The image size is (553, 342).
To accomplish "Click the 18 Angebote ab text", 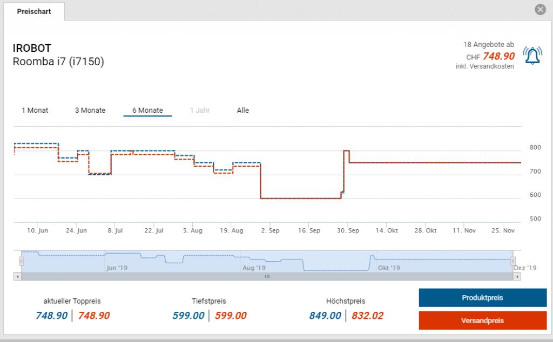I will pyautogui.click(x=488, y=44).
